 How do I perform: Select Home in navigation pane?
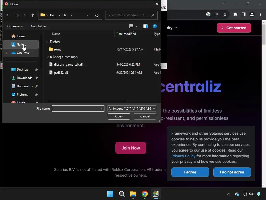pos(21,36)
